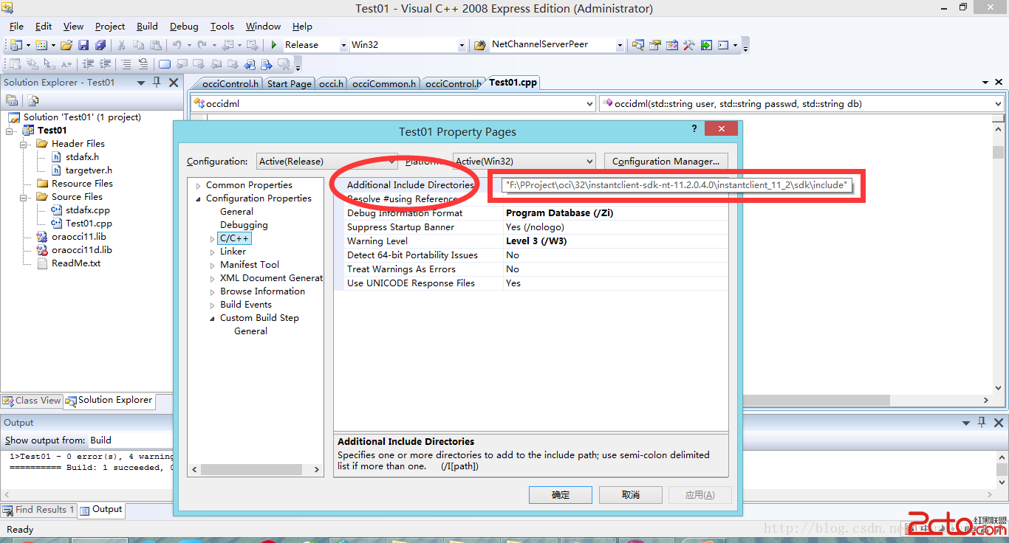Image resolution: width=1009 pixels, height=543 pixels.
Task: Decrease line indent using toolbar icon
Action: tap(89, 64)
